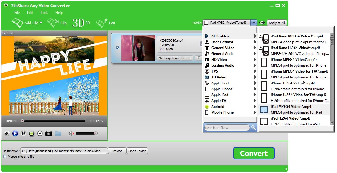This screenshot has height=173, width=337.
Task: Open the Clip tool
Action: [x=57, y=23]
